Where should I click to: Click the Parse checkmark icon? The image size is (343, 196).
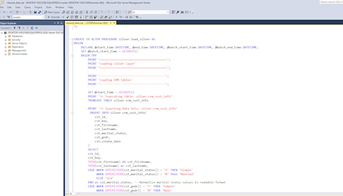coord(68,17)
